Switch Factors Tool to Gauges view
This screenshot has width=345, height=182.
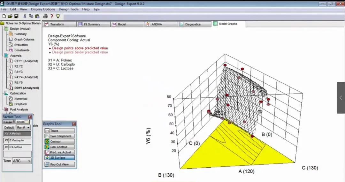tap(9, 122)
